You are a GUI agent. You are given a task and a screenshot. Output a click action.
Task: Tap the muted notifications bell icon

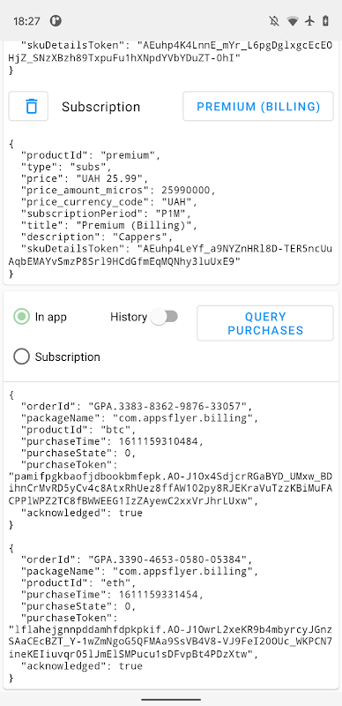tap(274, 20)
